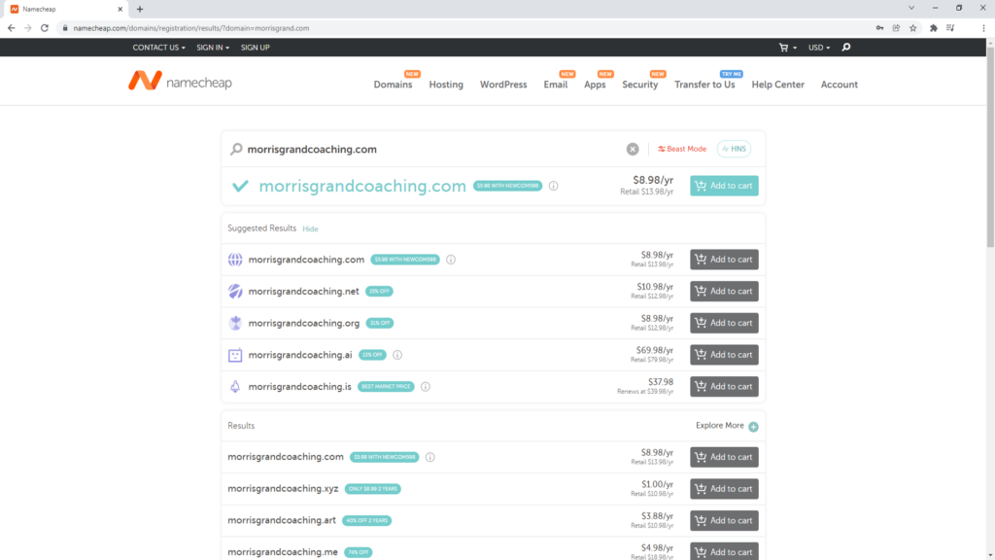995x560 pixels.
Task: Click the .ai icon beside morrisgrandcoaching.ai
Action: [x=235, y=355]
